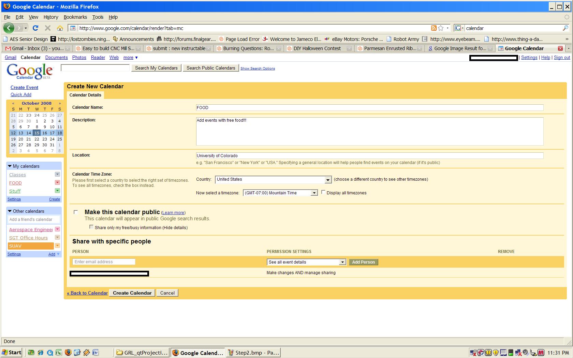This screenshot has width=573, height=358.
Task: Open the Bookmarks menu
Action: (x=75, y=17)
